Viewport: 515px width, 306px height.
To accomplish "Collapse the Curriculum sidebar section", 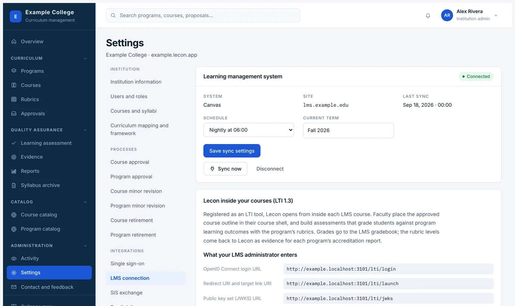I will tap(85, 58).
